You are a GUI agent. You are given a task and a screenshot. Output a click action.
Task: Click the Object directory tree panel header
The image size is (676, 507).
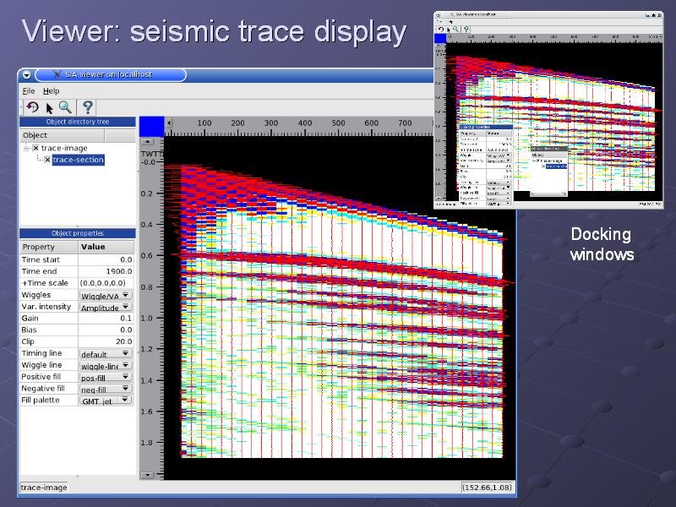pyautogui.click(x=78, y=122)
